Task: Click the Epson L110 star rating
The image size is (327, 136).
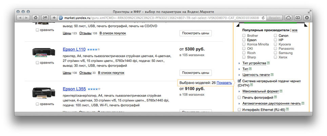Action: coord(94,50)
